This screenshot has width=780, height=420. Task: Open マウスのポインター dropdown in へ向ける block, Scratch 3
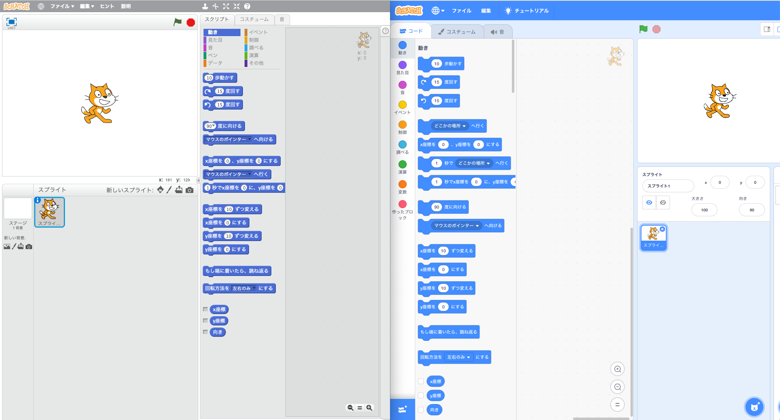(x=457, y=226)
